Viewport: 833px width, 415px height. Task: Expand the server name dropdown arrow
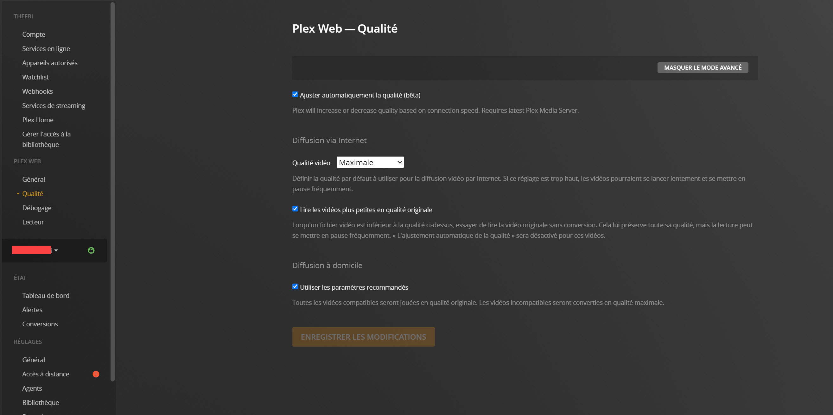click(56, 250)
